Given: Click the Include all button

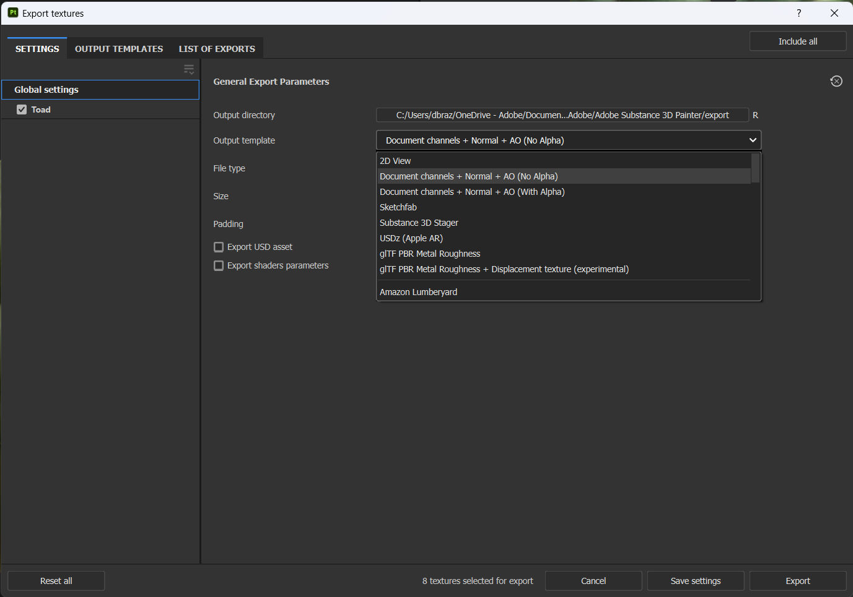Looking at the screenshot, I should (798, 41).
